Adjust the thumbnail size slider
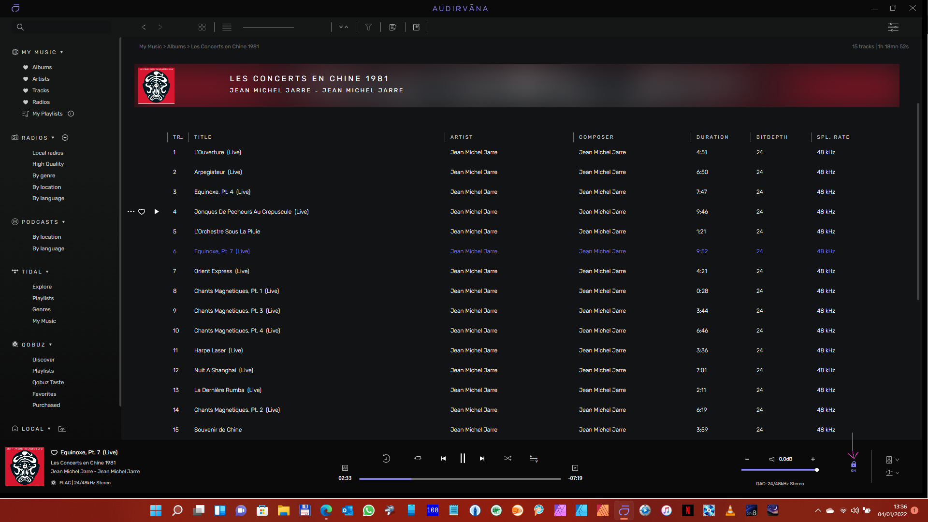Viewport: 928px width, 522px height. (268, 27)
